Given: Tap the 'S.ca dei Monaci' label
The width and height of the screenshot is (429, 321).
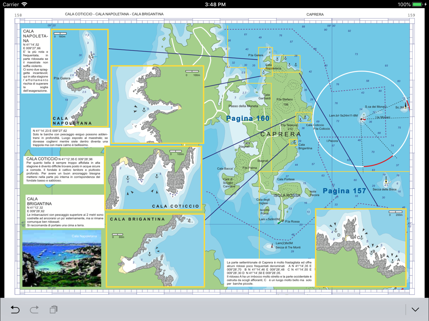Looking at the screenshot, I should (375, 107).
